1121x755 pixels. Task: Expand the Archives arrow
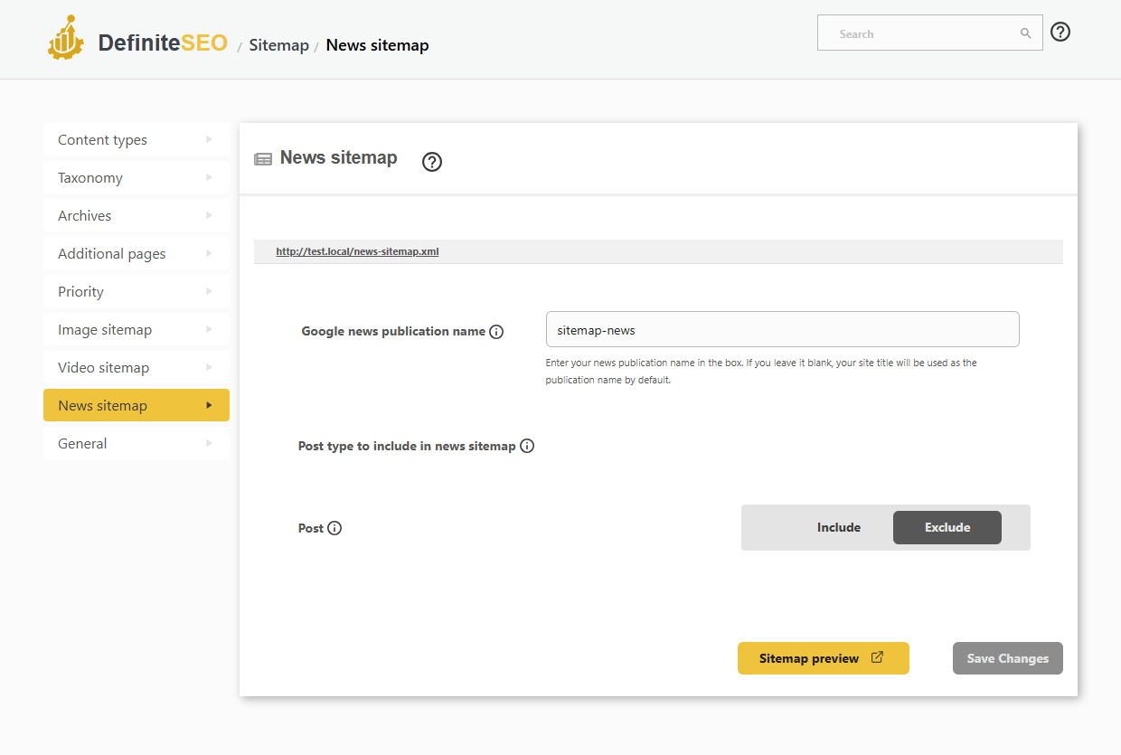[x=209, y=215]
